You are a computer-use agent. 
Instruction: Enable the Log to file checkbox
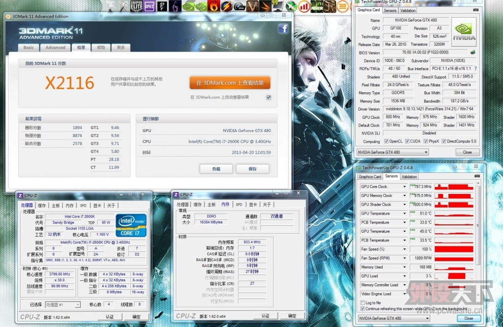pos(363,302)
